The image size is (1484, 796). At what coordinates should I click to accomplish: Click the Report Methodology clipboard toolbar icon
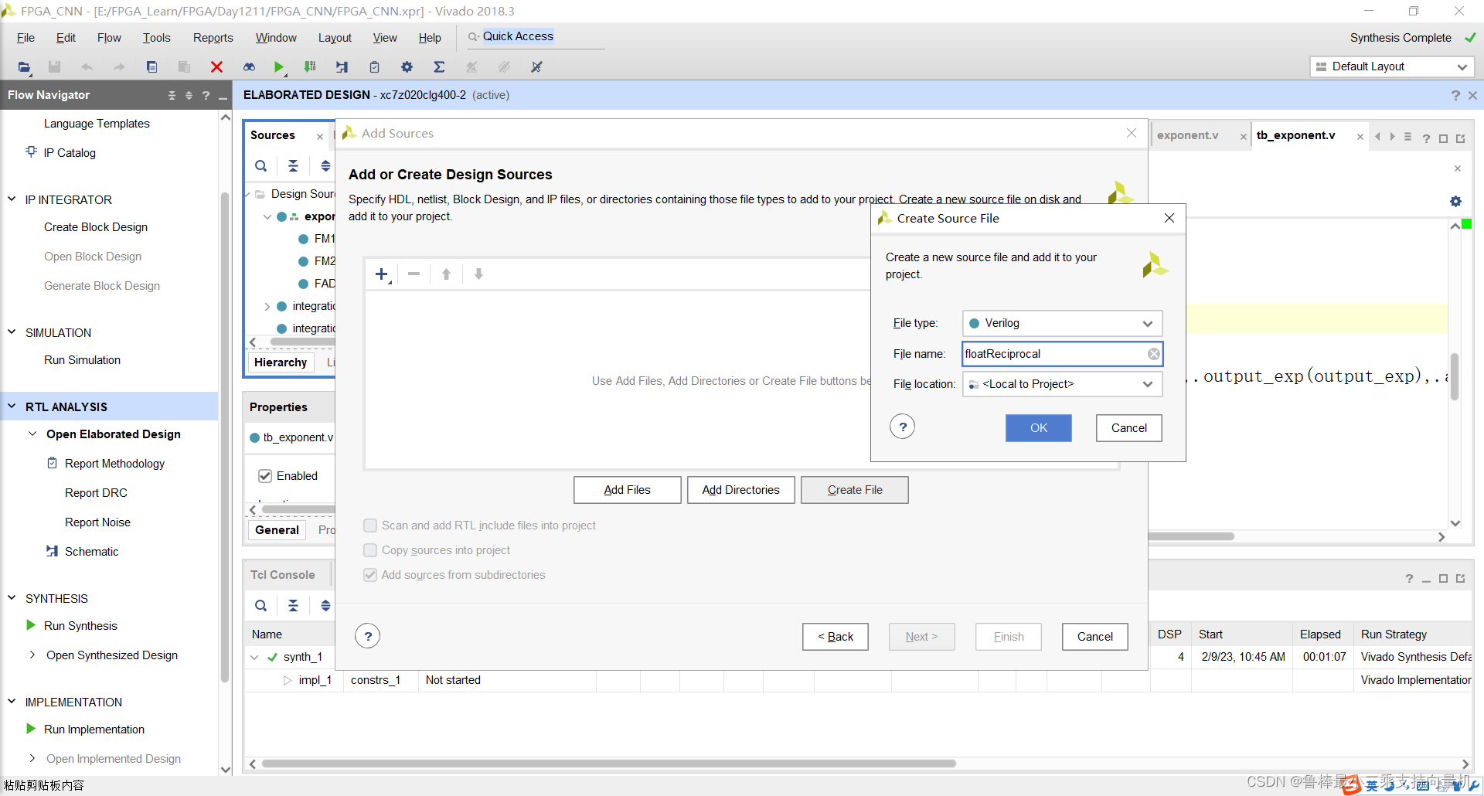[x=374, y=67]
